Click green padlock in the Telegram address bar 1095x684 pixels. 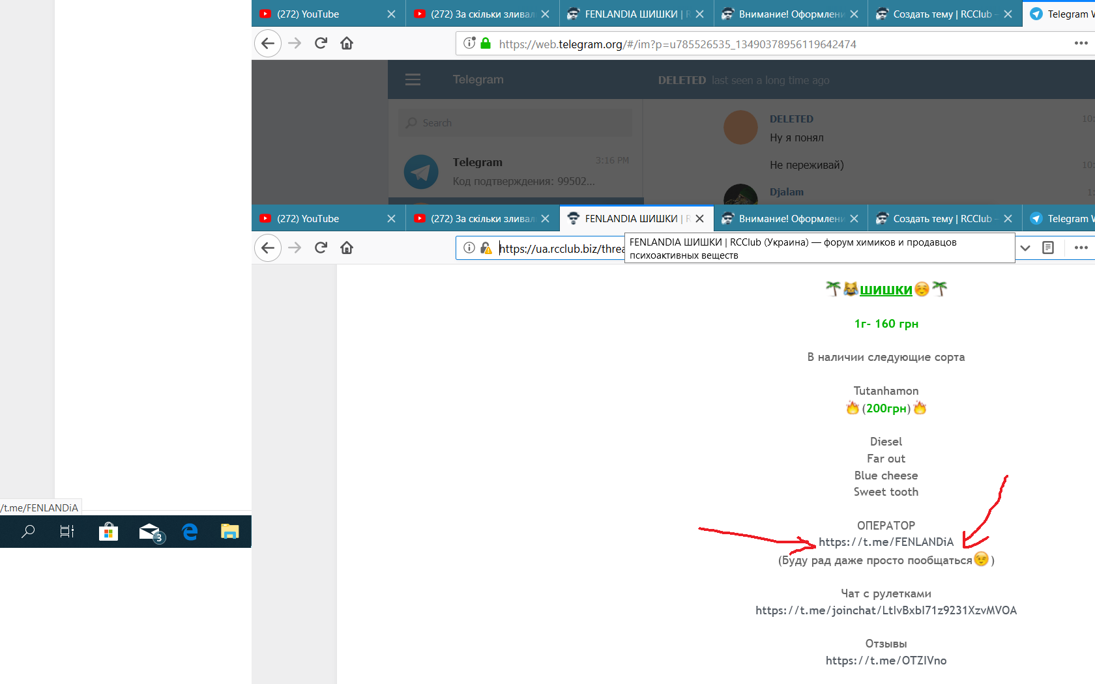(486, 44)
